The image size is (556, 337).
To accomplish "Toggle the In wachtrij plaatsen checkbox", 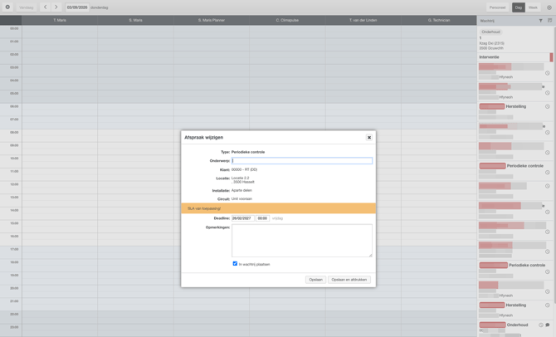I will pyautogui.click(x=235, y=264).
